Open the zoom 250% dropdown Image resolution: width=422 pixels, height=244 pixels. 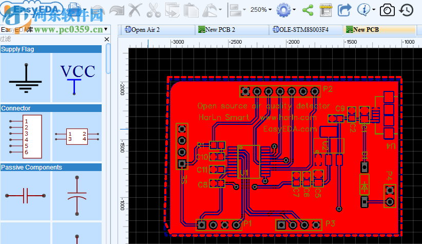[262, 9]
